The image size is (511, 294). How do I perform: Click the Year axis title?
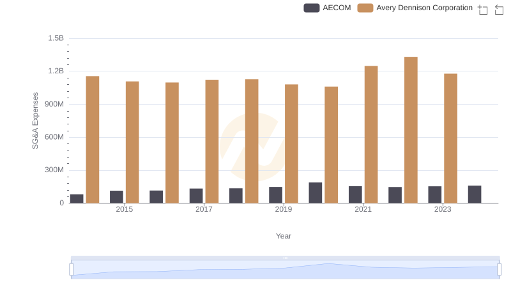coord(284,236)
